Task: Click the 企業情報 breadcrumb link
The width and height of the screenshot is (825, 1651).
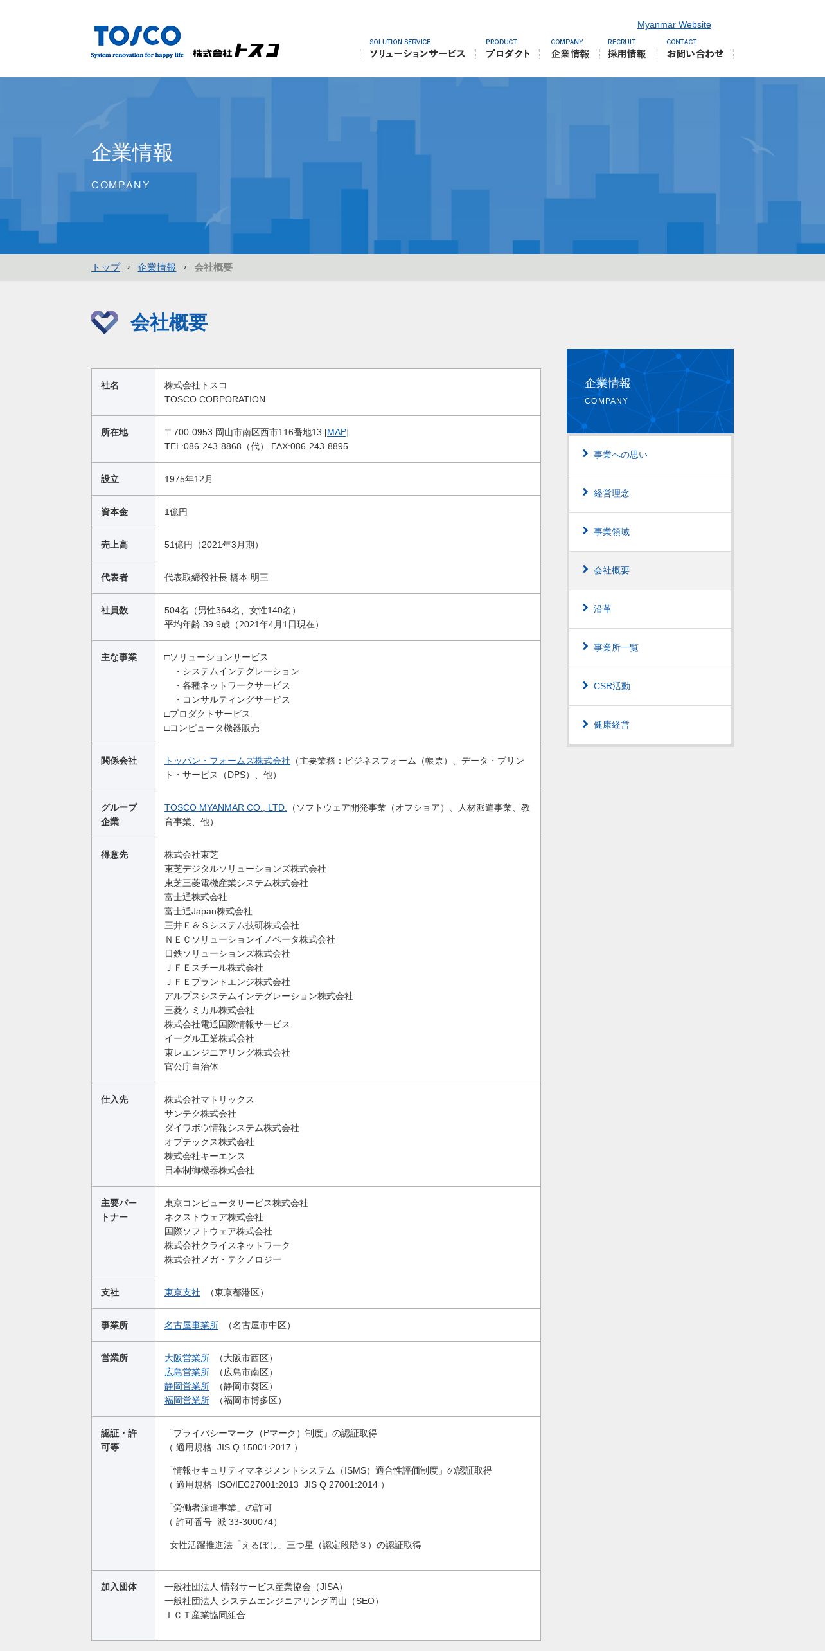Action: (156, 267)
